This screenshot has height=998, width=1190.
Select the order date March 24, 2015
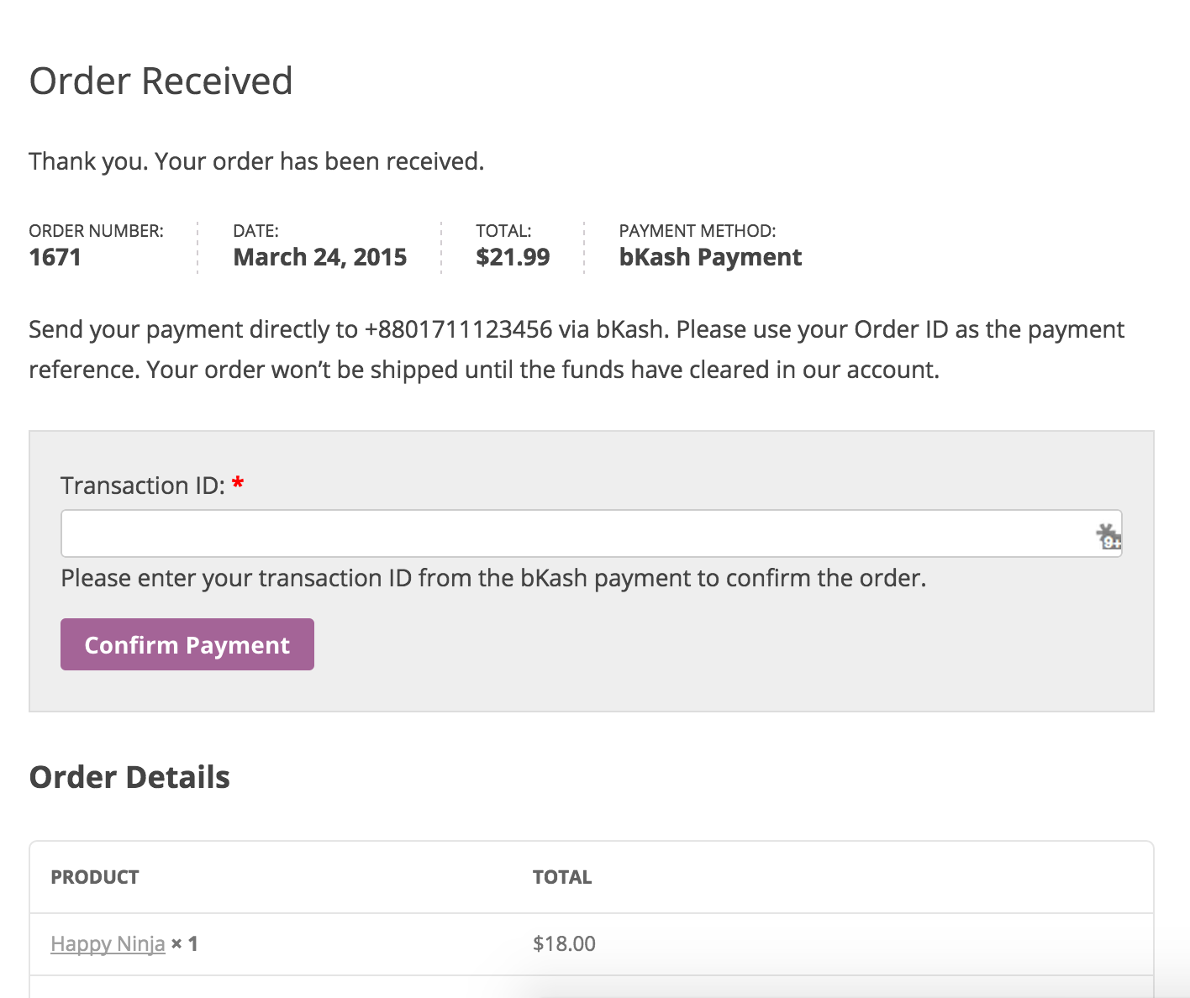tap(319, 257)
